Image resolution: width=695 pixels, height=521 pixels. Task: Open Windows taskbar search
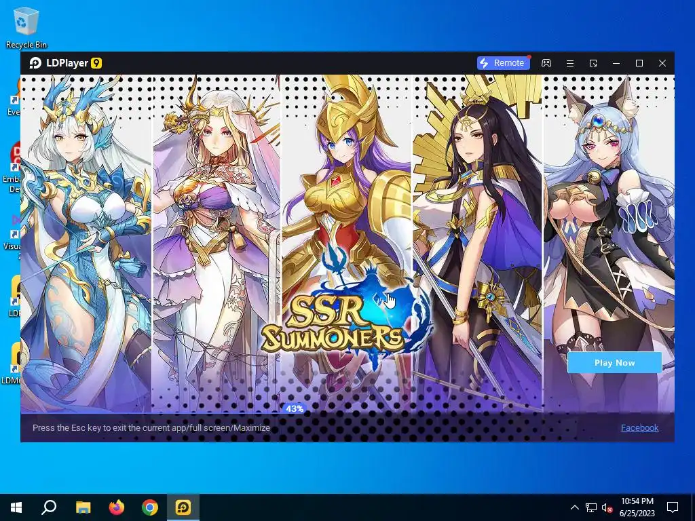click(49, 507)
